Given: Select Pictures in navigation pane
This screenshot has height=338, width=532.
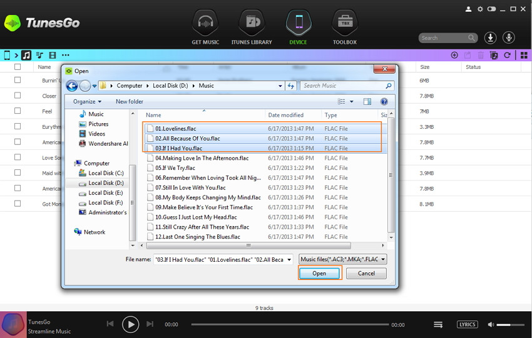Looking at the screenshot, I should click(98, 124).
